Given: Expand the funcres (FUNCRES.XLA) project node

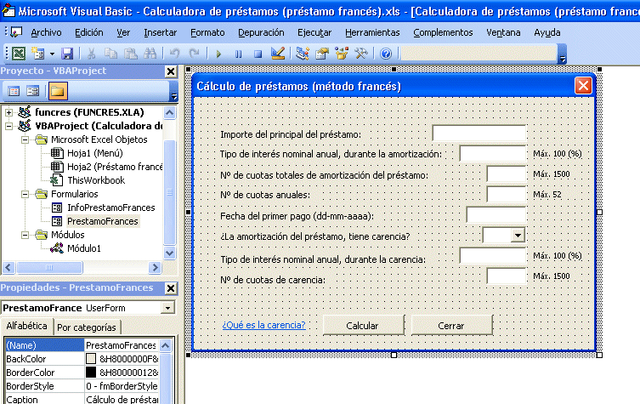Looking at the screenshot, I should pyautogui.click(x=9, y=112).
